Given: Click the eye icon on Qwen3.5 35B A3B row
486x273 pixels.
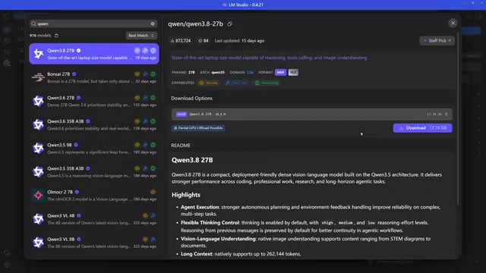Looking at the screenshot, I should pos(137,168).
